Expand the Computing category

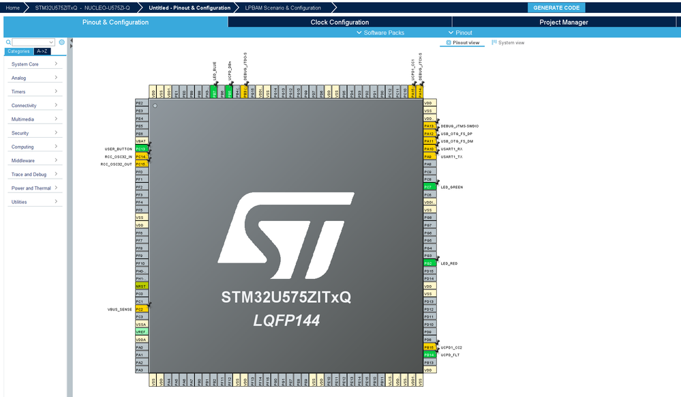pyautogui.click(x=34, y=147)
